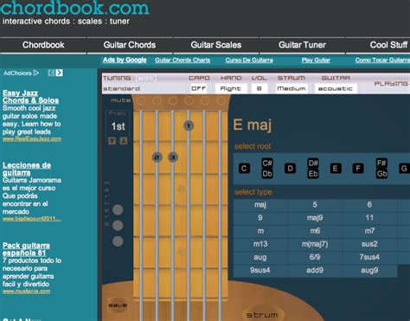
Task: Choose the 5 chord type
Action: (x=315, y=205)
